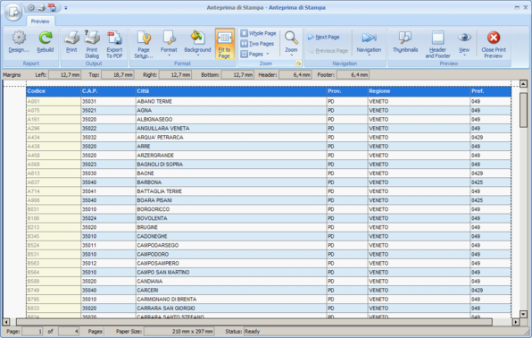Screen dimensions: 532x338
Task: Open the Pages layout dropdown
Action: pos(254,54)
